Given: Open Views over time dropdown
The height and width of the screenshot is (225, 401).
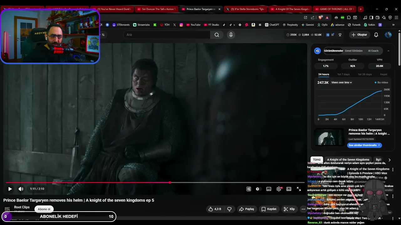Looking at the screenshot, I should point(341,82).
